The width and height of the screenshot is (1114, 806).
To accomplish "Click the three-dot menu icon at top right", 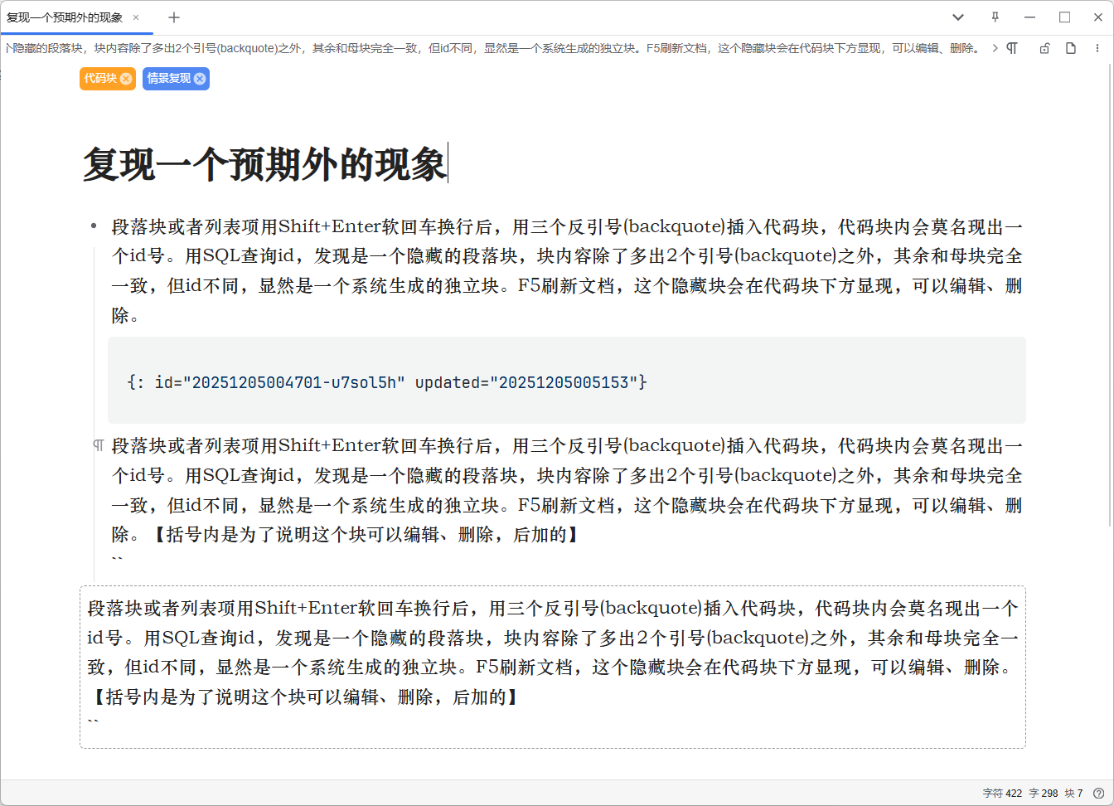I will [x=1097, y=48].
